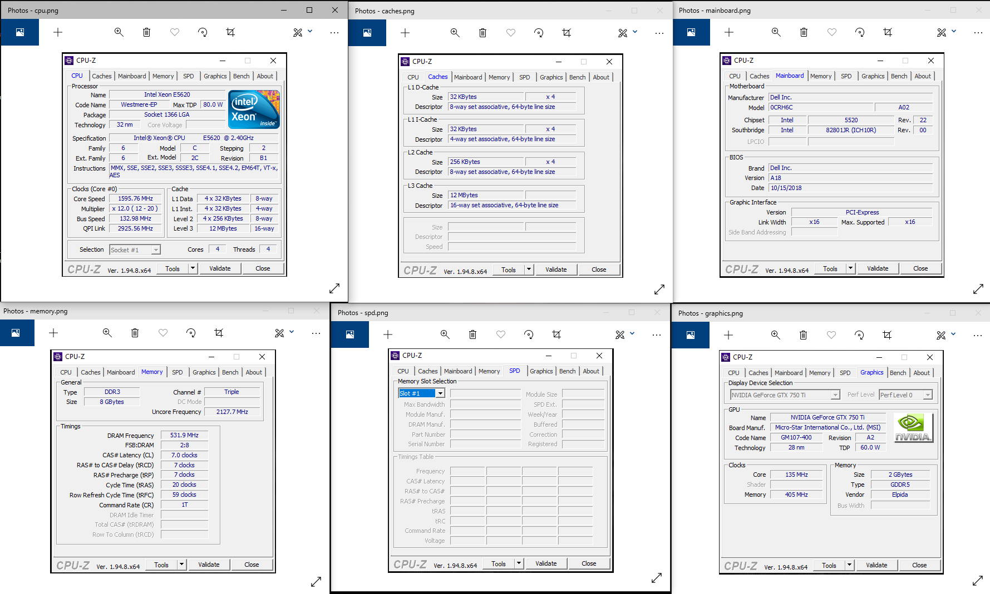Image resolution: width=990 pixels, height=594 pixels.
Task: Crop image in caches.png Photos window
Action: click(567, 33)
